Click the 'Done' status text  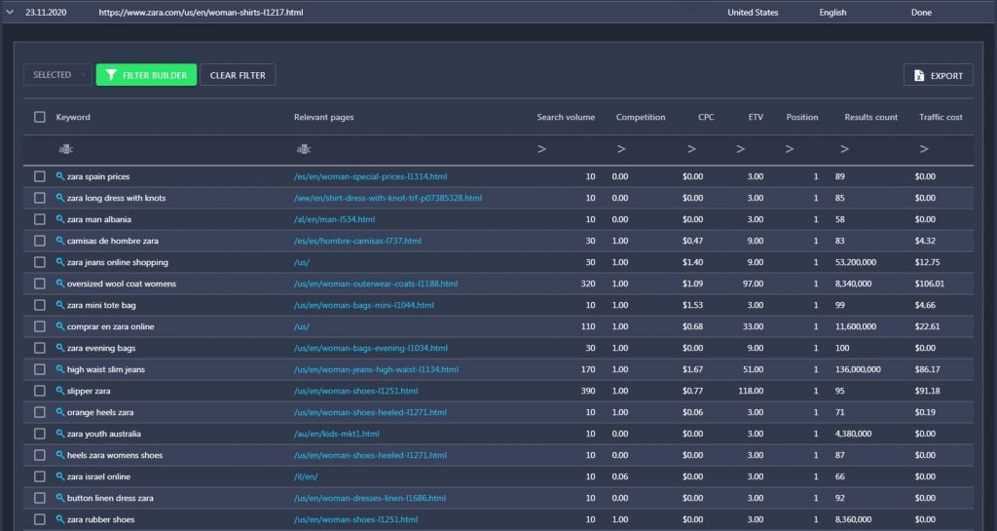(921, 12)
